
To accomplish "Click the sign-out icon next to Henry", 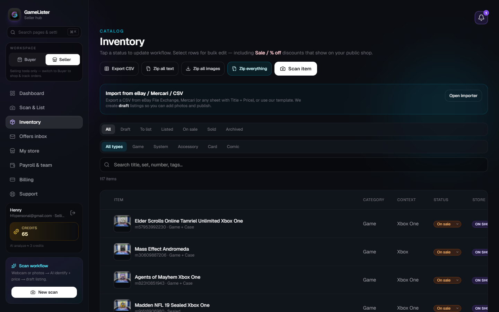I will (73, 213).
